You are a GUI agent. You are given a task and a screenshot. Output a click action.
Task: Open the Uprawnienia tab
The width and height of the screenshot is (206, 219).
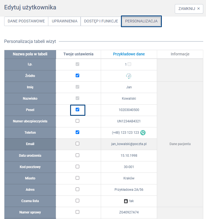tap(64, 21)
